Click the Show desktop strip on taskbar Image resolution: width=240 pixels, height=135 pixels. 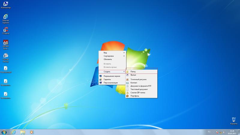pos(239,132)
